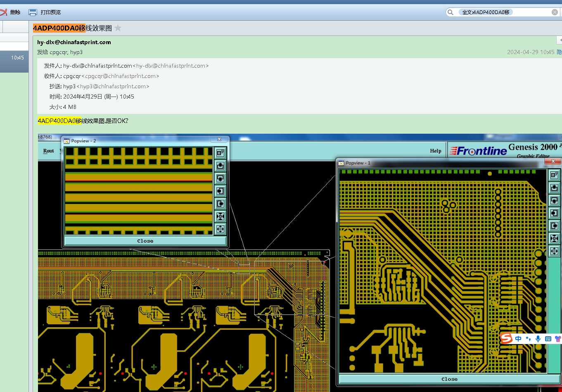Open print preview via the printer icon
The height and width of the screenshot is (392, 562).
coord(33,12)
